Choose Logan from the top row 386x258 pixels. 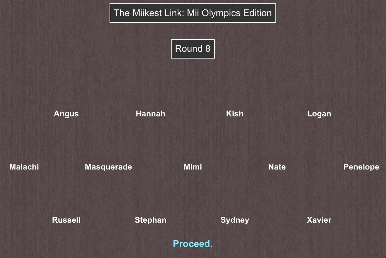click(x=319, y=114)
